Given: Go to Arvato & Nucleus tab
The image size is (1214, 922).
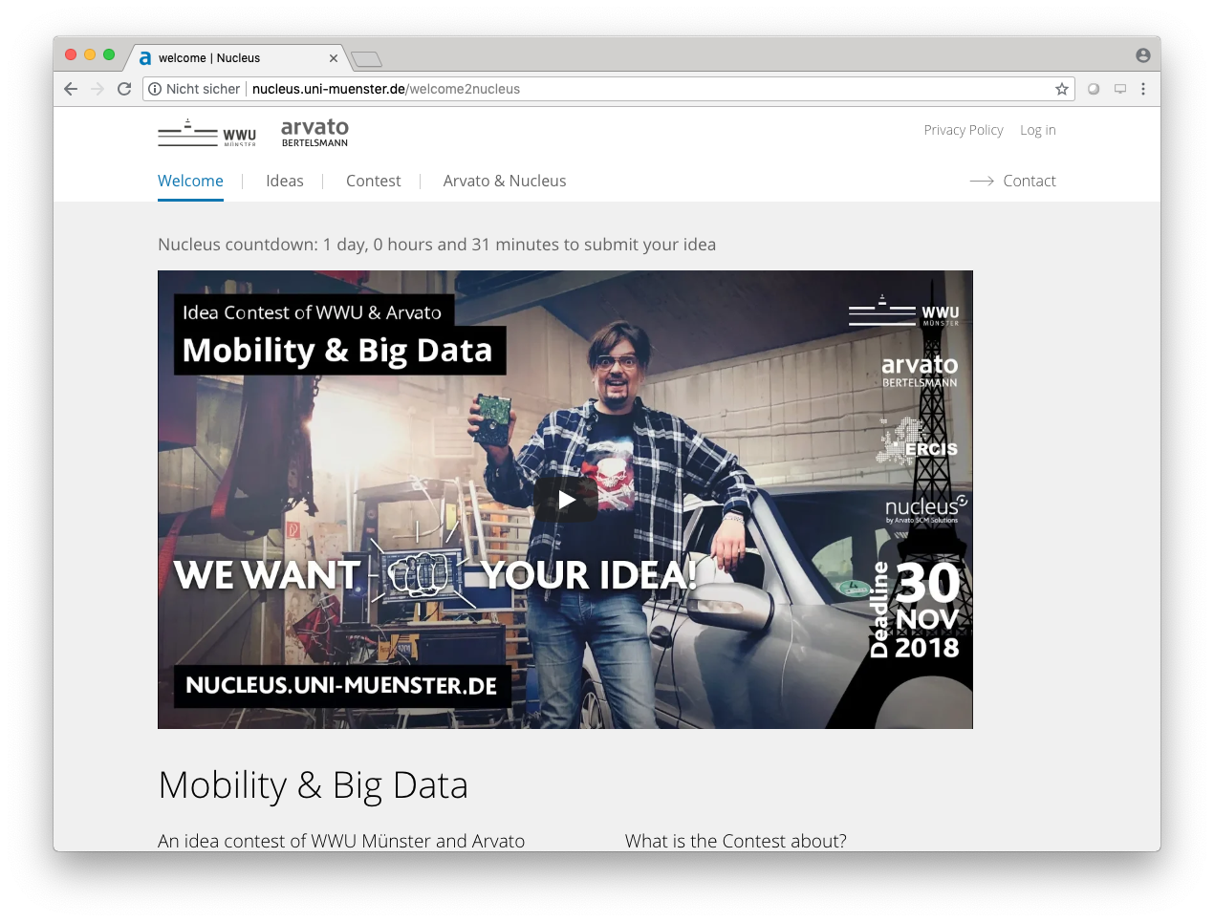Looking at the screenshot, I should pos(505,181).
